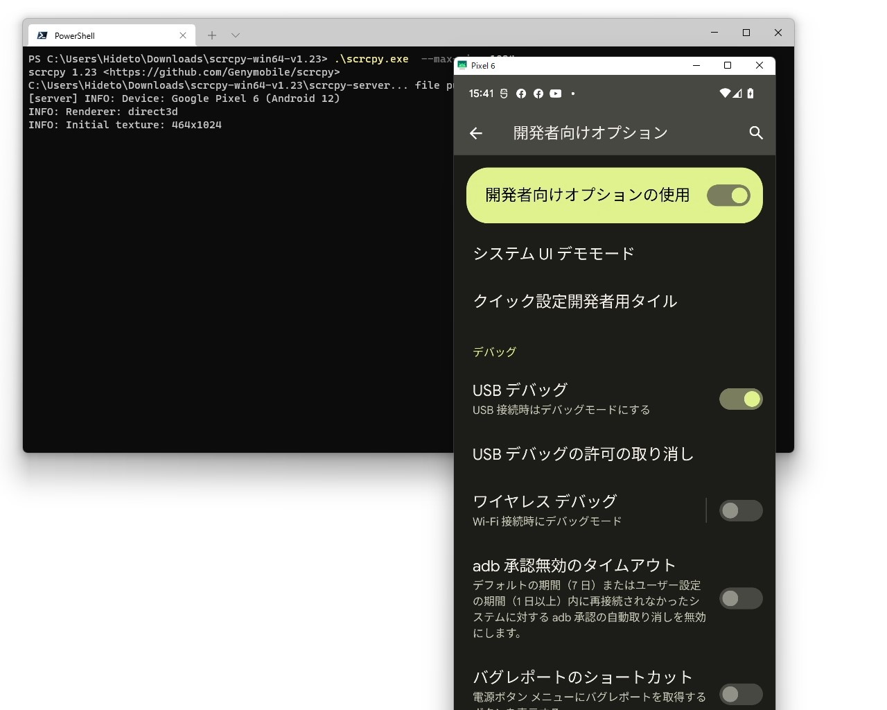The height and width of the screenshot is (710, 887).
Task: Enable the ワイヤレス デバッグ toggle
Action: (x=741, y=510)
